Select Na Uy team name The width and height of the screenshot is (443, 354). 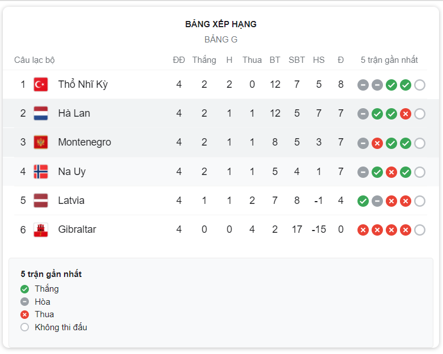[x=72, y=172]
